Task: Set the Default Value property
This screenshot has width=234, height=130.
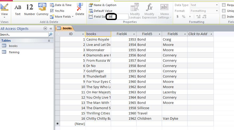Action: click(100, 11)
